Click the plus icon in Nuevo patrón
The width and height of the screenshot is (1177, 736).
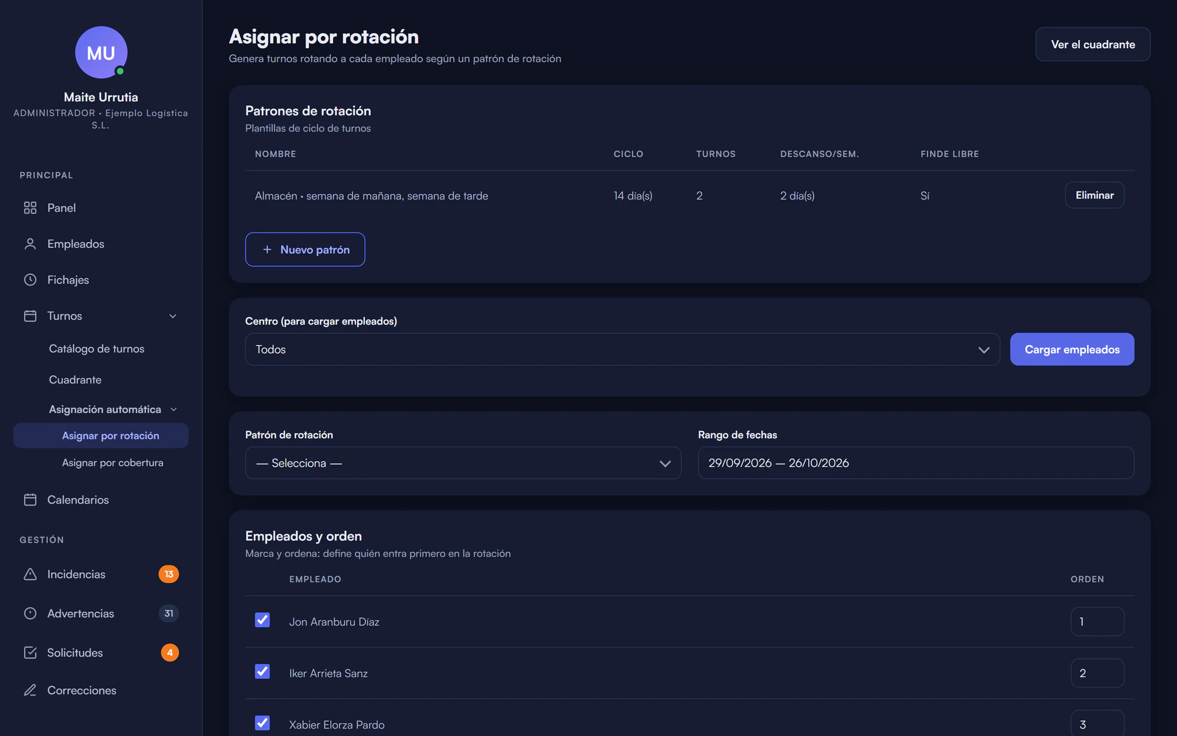267,250
